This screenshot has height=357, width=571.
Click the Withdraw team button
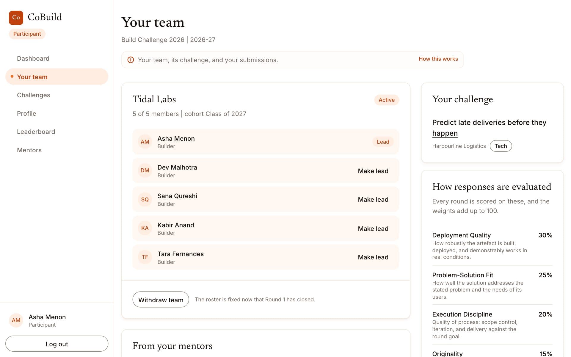coord(161,300)
